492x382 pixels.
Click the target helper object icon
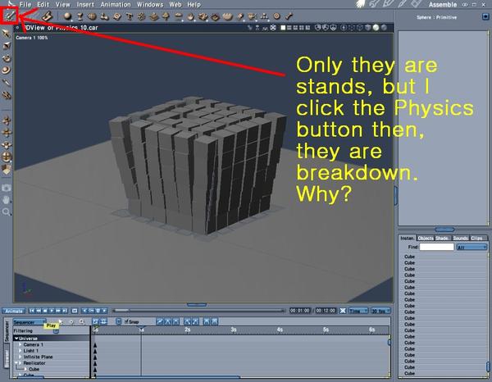coord(277,16)
